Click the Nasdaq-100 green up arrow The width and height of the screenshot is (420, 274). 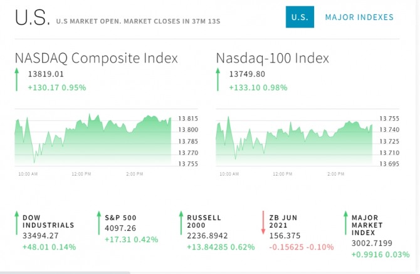(218, 80)
